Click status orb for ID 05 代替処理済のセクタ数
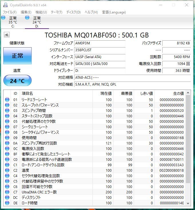This screenshot has height=210, width=195. pyautogui.click(x=7, y=121)
